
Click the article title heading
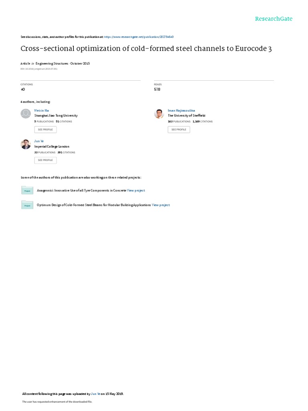tap(146, 49)
